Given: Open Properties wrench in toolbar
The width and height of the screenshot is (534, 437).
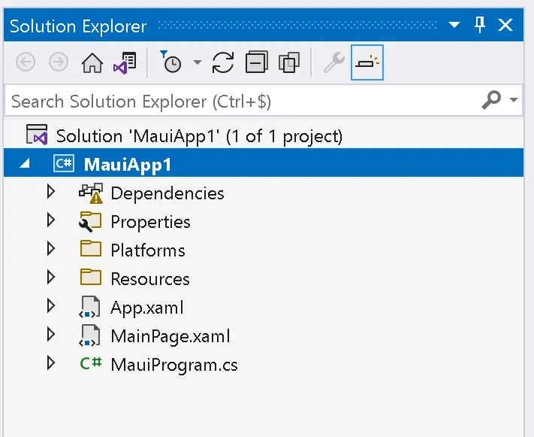Looking at the screenshot, I should click(333, 62).
